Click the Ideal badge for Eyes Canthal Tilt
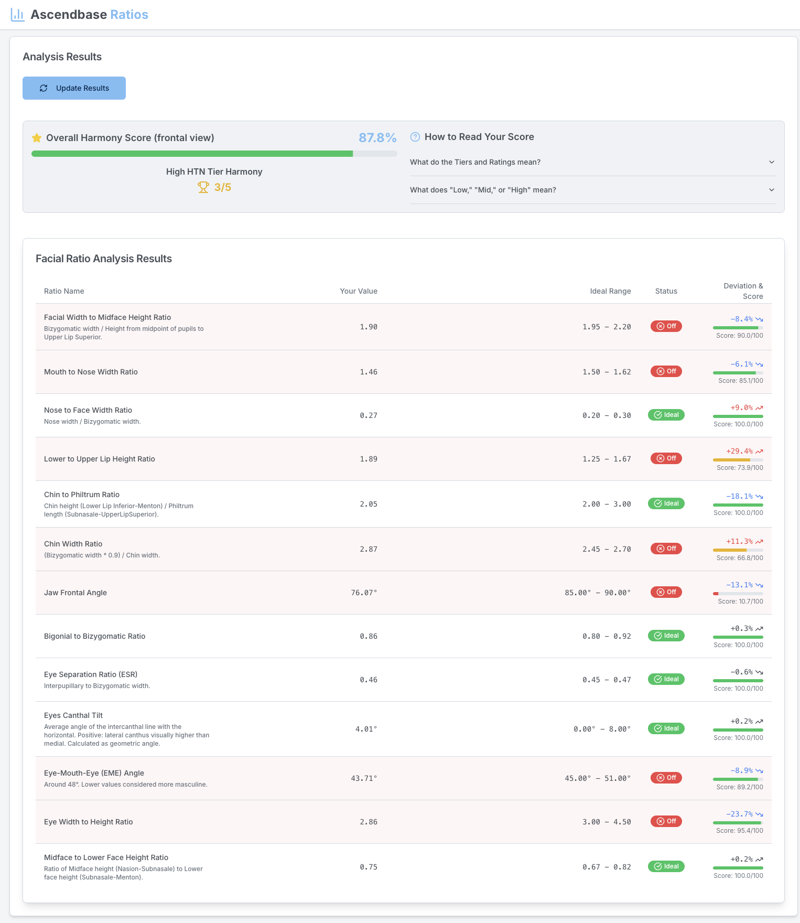 coord(666,728)
